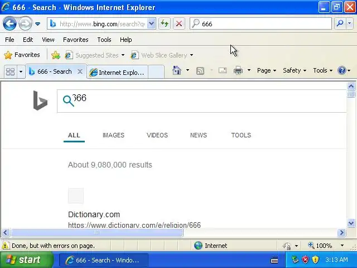Open the TOOLS search filter
The height and width of the screenshot is (268, 357).
pyautogui.click(x=241, y=135)
